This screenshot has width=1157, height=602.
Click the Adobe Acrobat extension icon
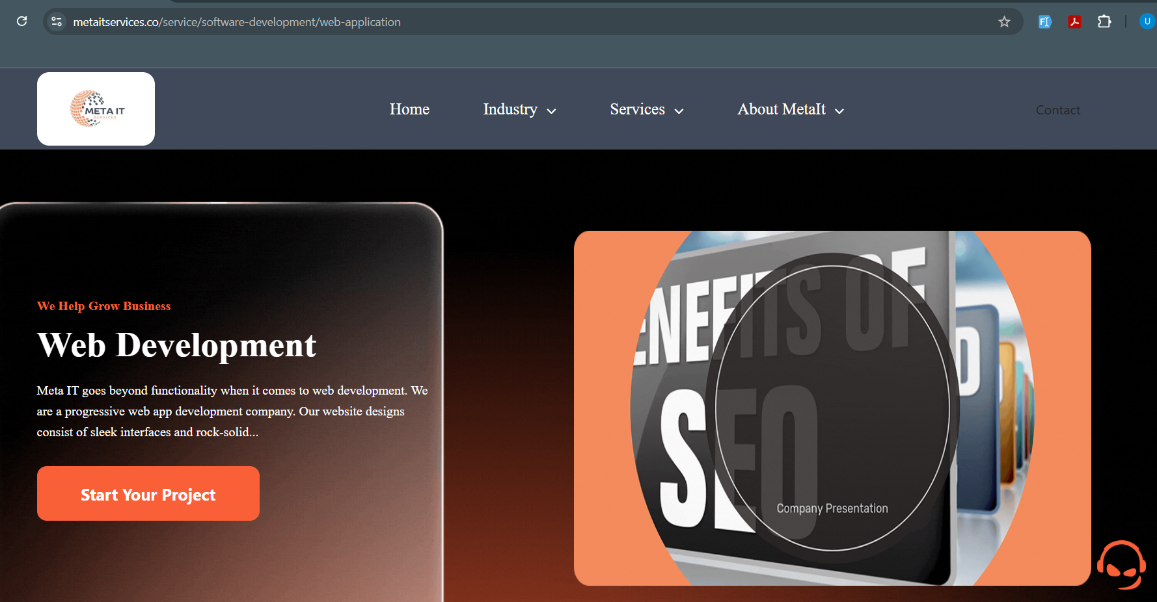pyautogui.click(x=1074, y=21)
